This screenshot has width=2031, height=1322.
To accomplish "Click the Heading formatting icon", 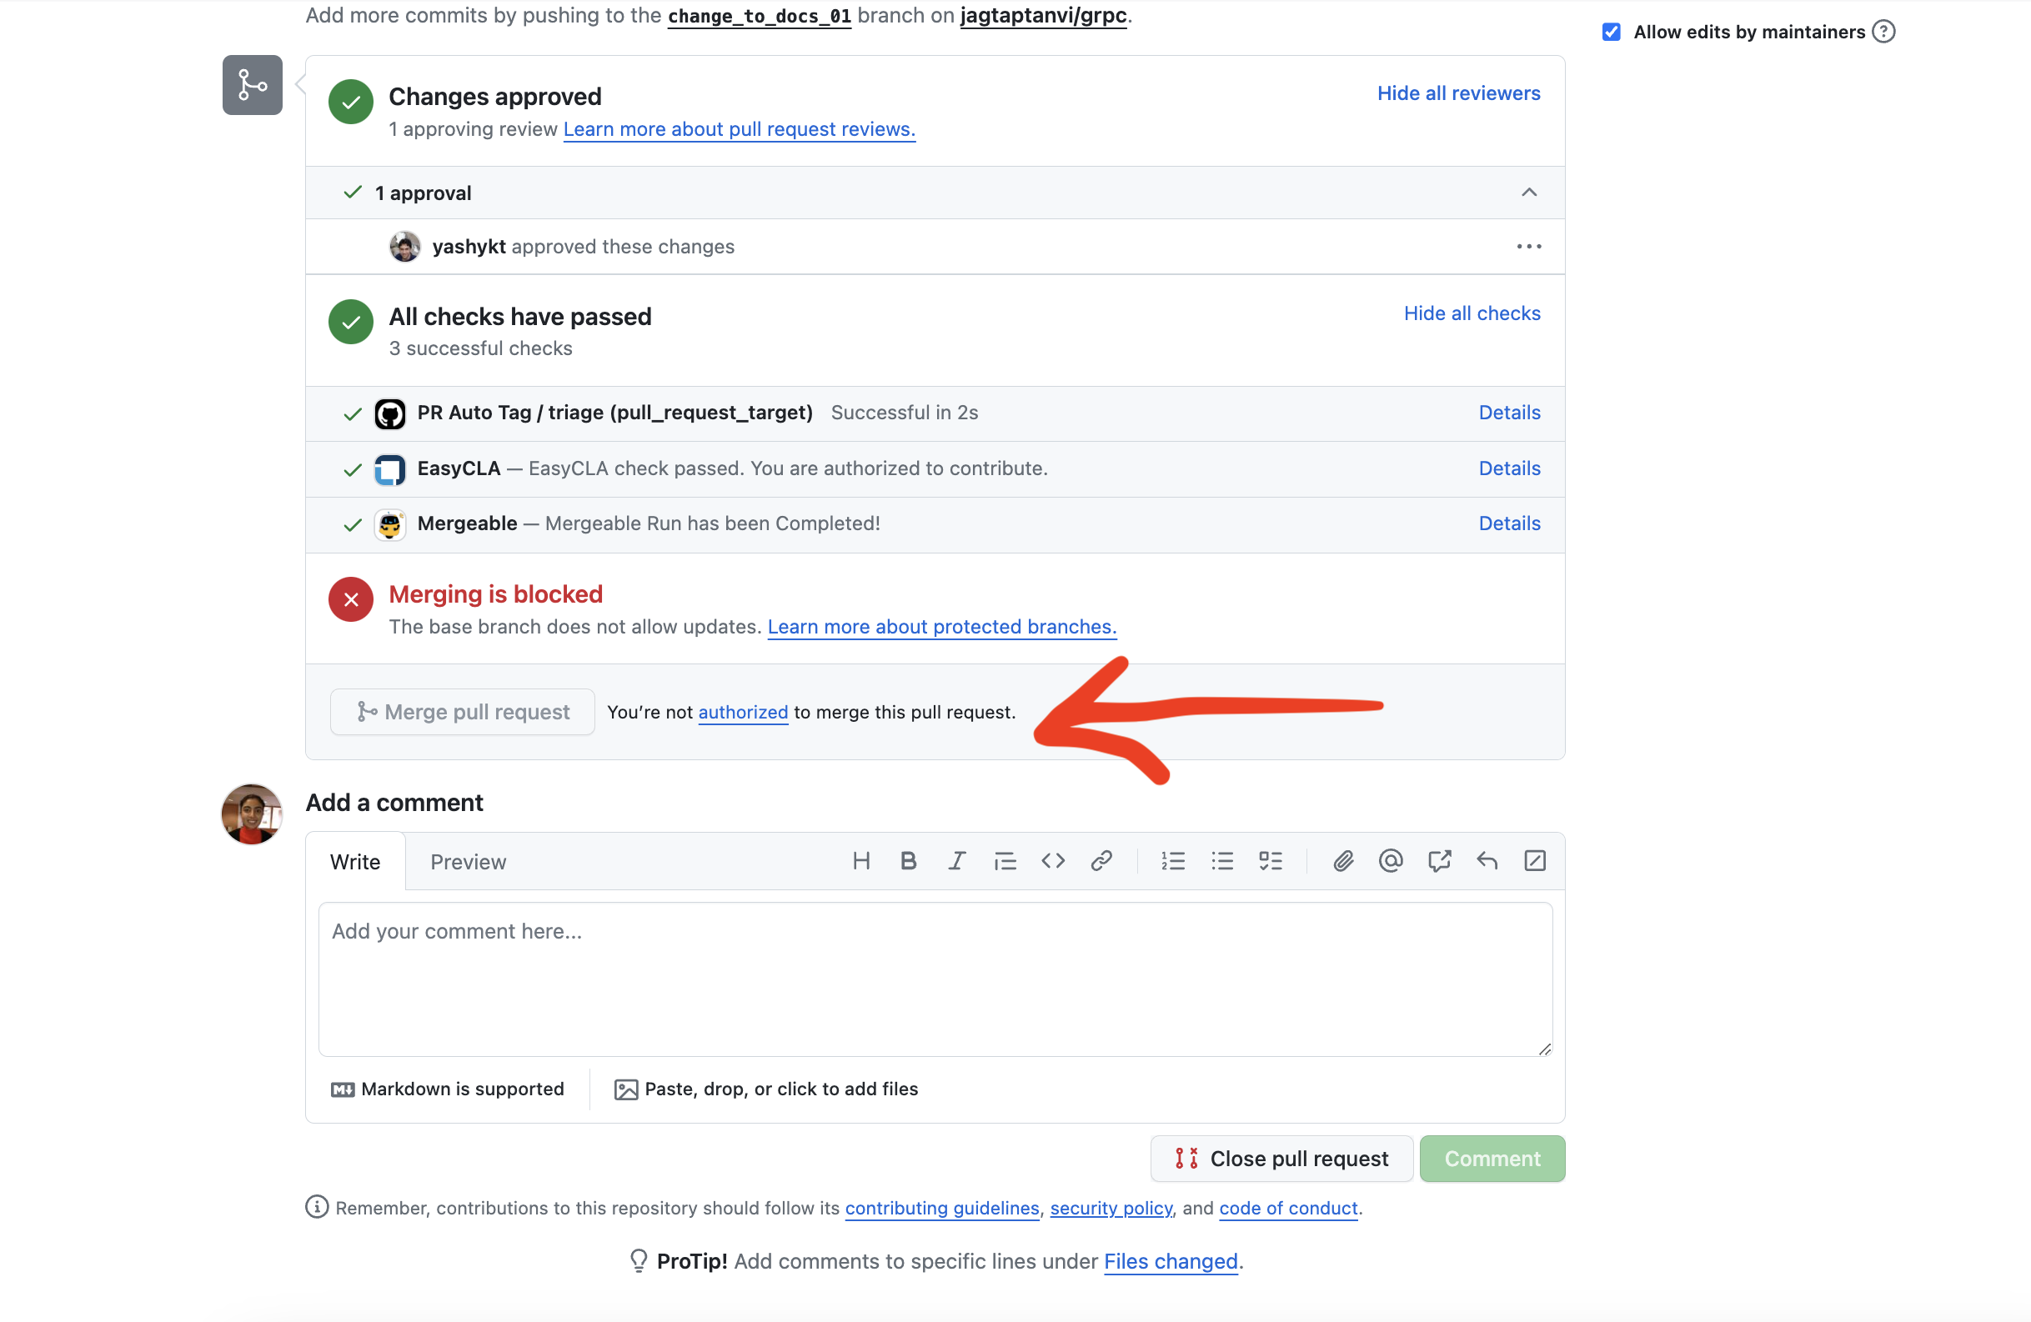I will pos(861,860).
